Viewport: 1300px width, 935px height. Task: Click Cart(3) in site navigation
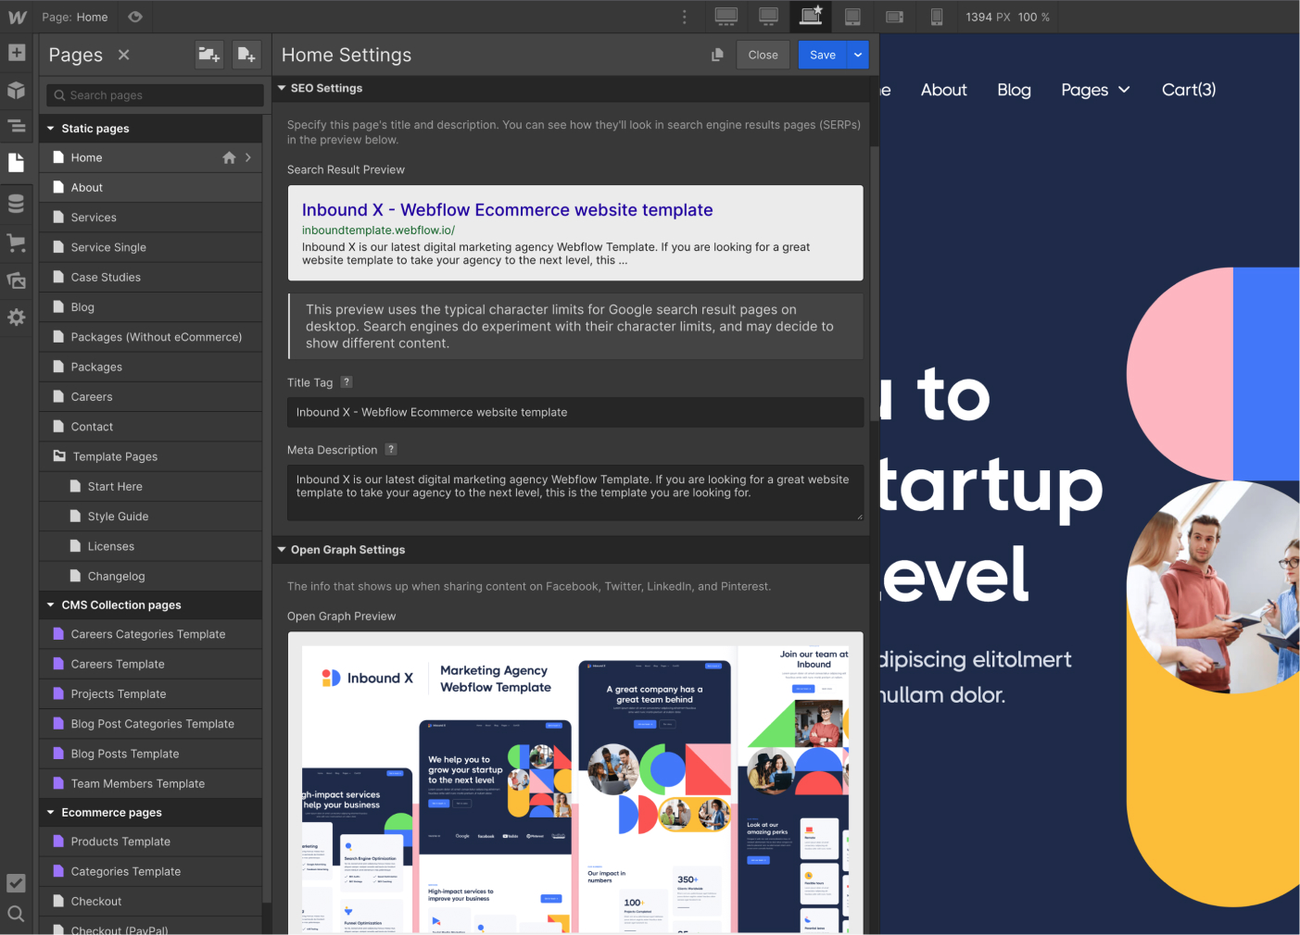click(1189, 90)
